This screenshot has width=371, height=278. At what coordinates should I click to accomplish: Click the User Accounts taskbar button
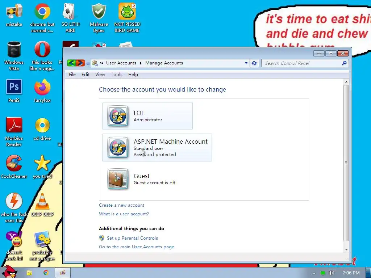(63, 273)
